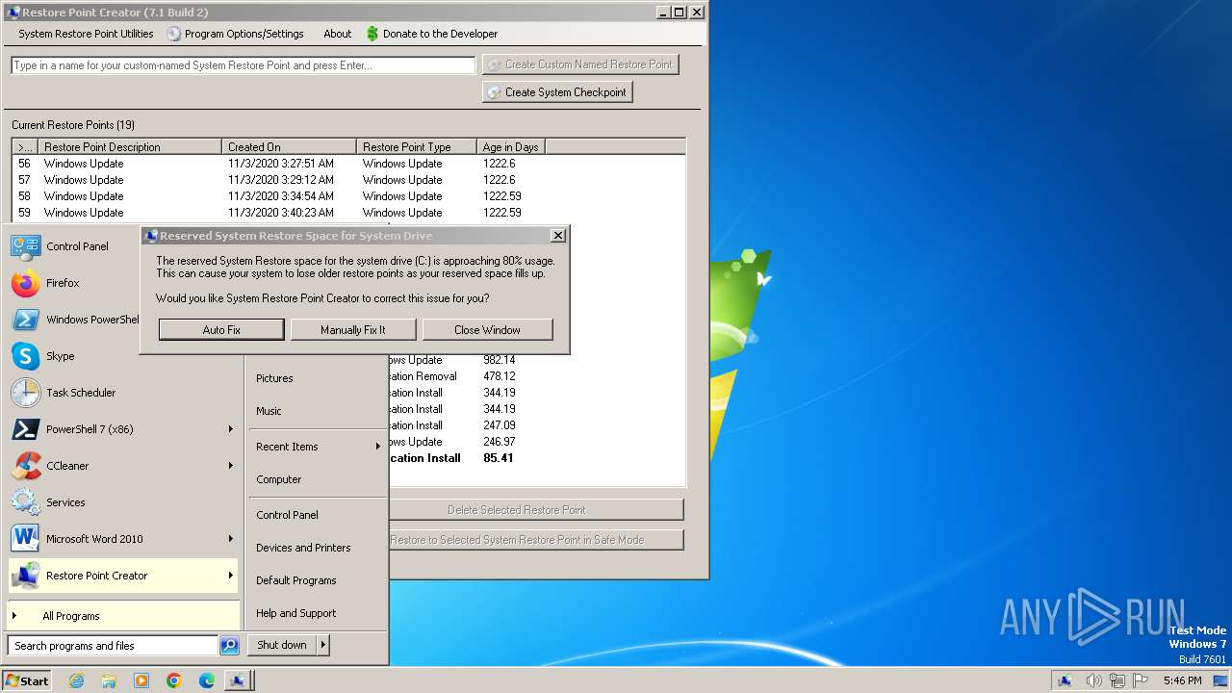
Task: Sort by Restore Point Type column header
Action: pos(417,147)
